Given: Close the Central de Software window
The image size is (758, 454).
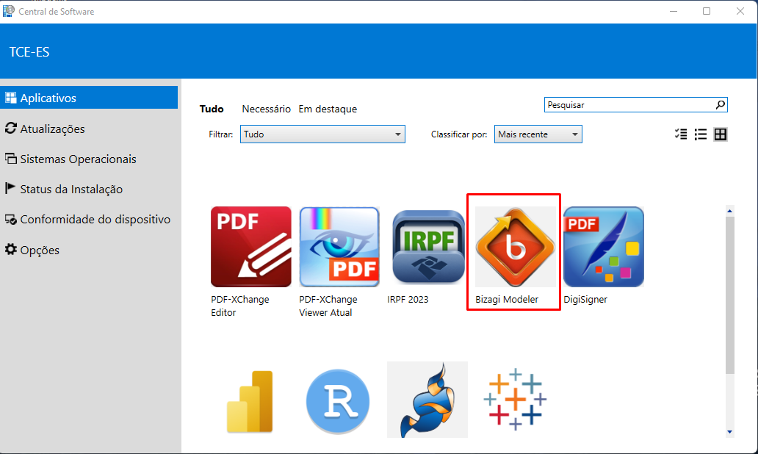Looking at the screenshot, I should (740, 11).
